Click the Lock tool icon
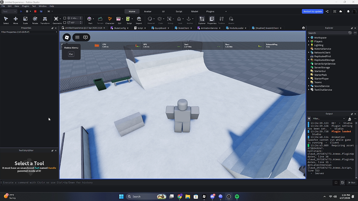The width and height of the screenshot is (358, 201). tap(179, 19)
